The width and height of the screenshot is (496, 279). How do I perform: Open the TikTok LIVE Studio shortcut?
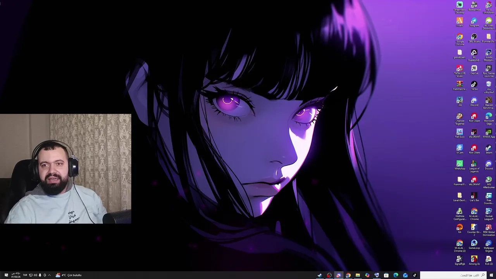pyautogui.click(x=460, y=71)
